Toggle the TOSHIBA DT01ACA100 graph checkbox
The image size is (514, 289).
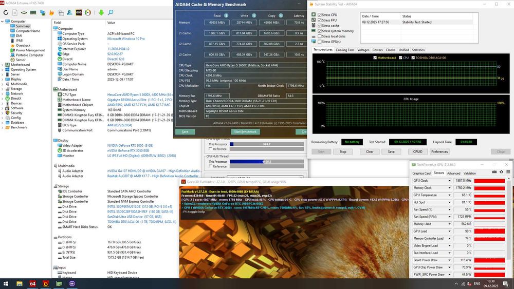413,57
